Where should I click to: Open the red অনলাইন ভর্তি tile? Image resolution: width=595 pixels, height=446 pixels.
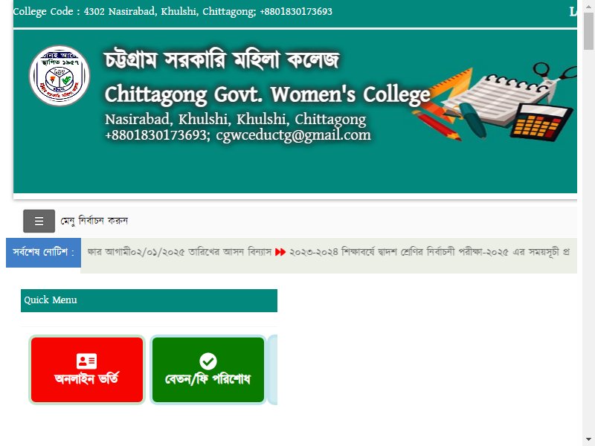[87, 369]
